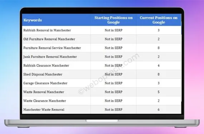The width and height of the screenshot is (204, 134).
Task: Select the Furniture Removal Service Manchester keyword
Action: (52, 48)
